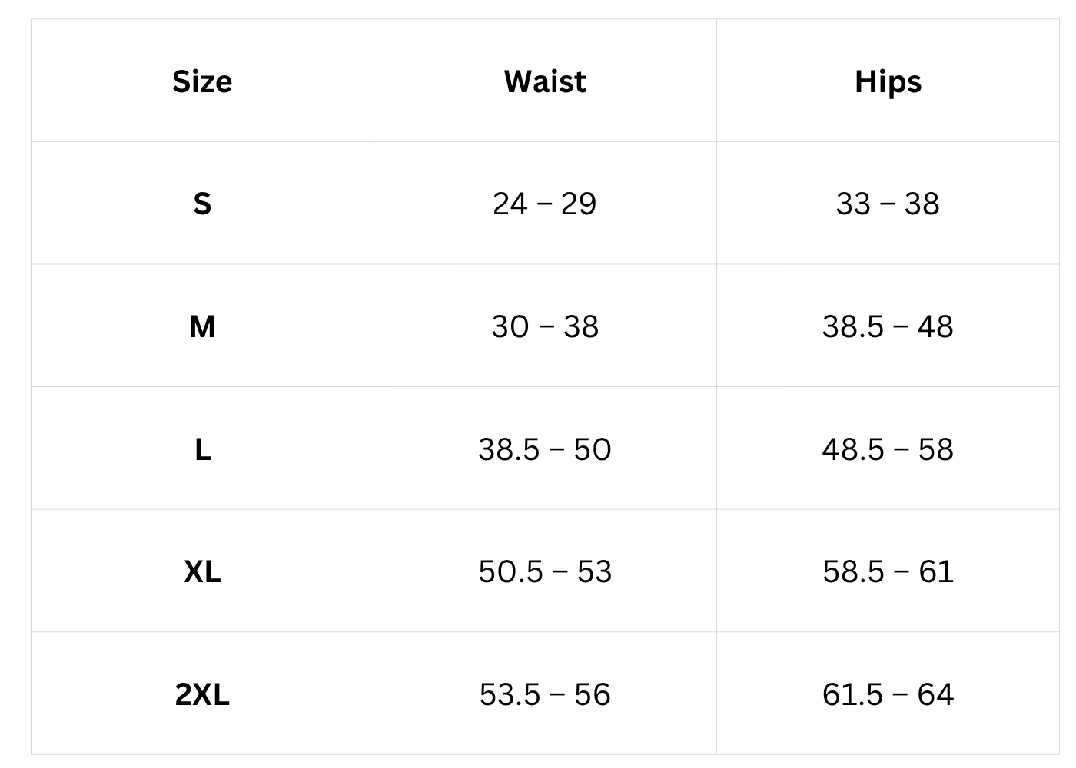Screen dimensions: 1076x768
Task: Click hips range 38.5 – 48
Action: (x=888, y=326)
